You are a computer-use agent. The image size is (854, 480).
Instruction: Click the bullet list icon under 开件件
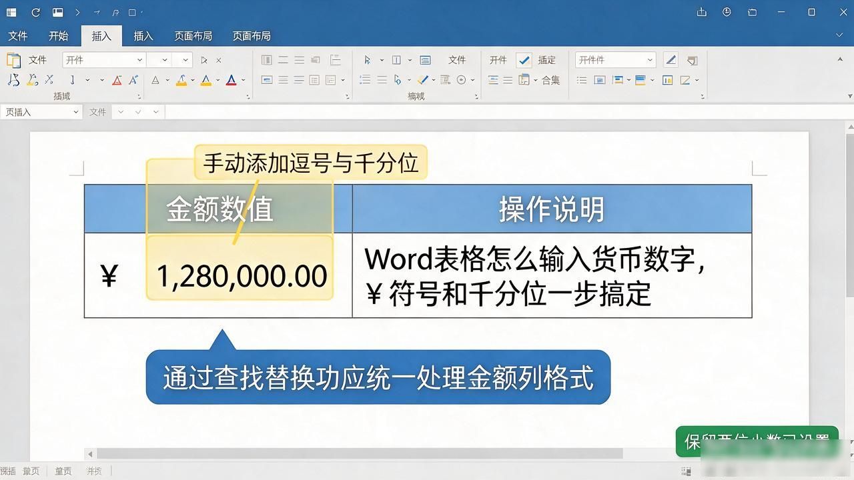point(582,80)
